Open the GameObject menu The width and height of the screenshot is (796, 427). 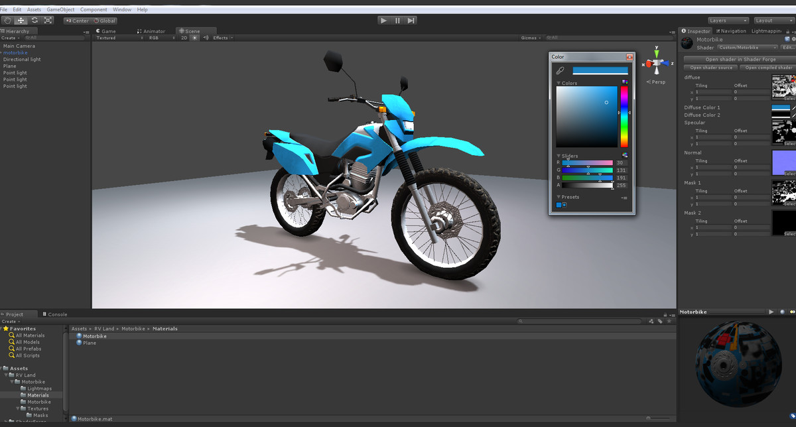pyautogui.click(x=60, y=9)
